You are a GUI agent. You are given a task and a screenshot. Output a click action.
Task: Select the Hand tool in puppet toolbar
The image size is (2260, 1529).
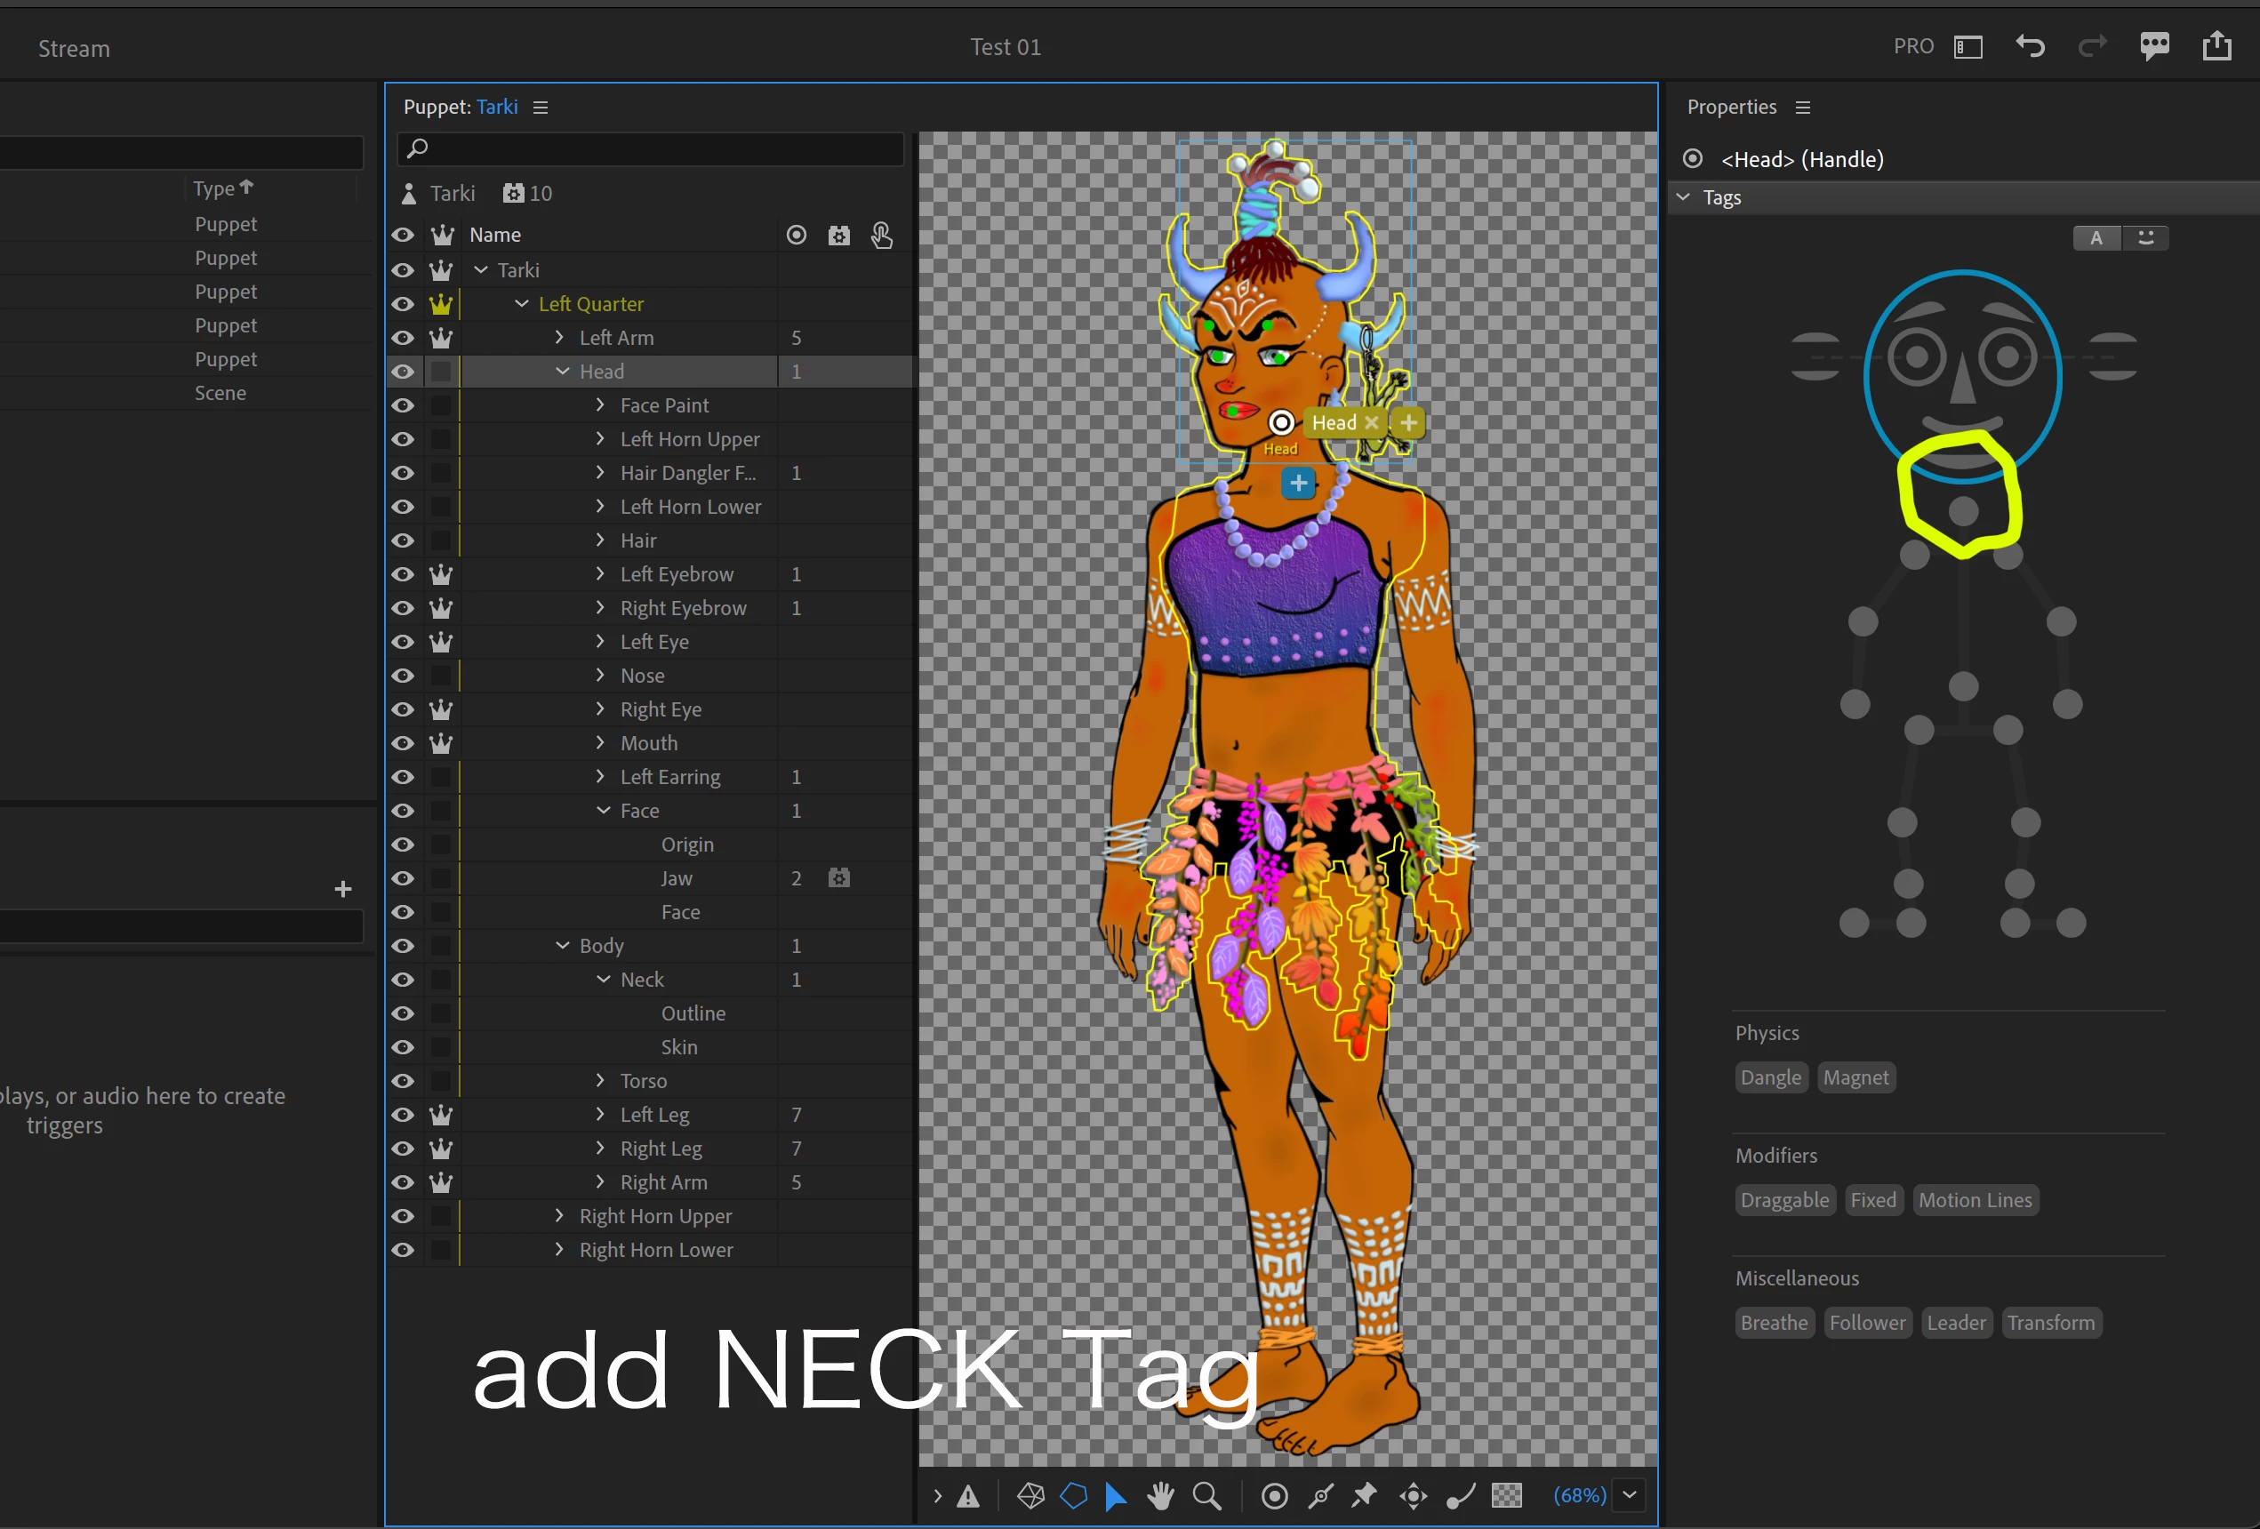1159,1496
